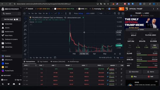Select the Text annotation tool

pyautogui.click(x=25, y=41)
